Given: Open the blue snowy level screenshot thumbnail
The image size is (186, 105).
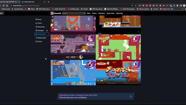Looking at the screenshot, I should 73,73.
